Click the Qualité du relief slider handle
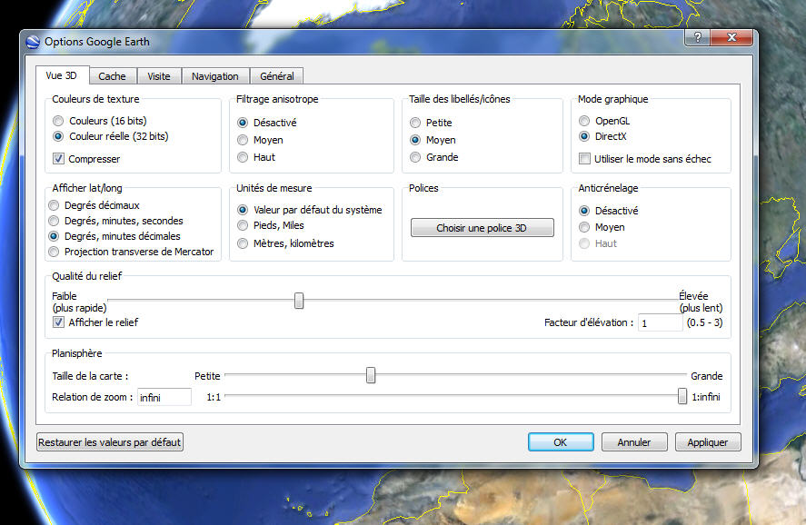 pos(299,301)
